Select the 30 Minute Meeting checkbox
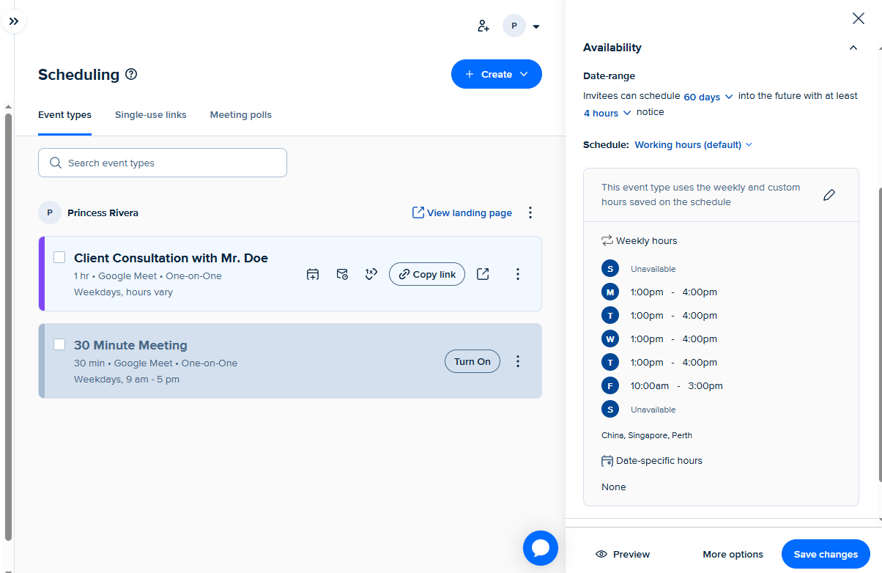 tap(59, 344)
